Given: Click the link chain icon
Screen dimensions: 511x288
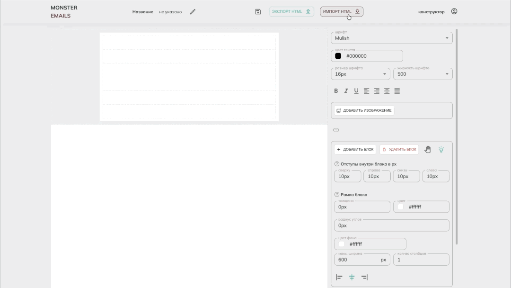Looking at the screenshot, I should (336, 130).
